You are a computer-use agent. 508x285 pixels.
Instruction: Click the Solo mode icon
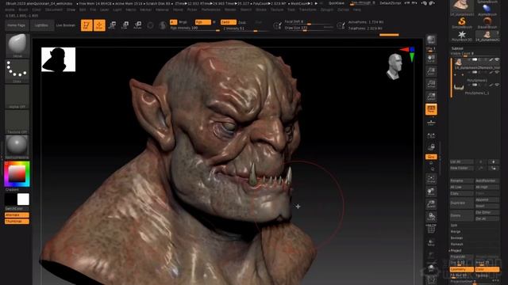(x=431, y=268)
